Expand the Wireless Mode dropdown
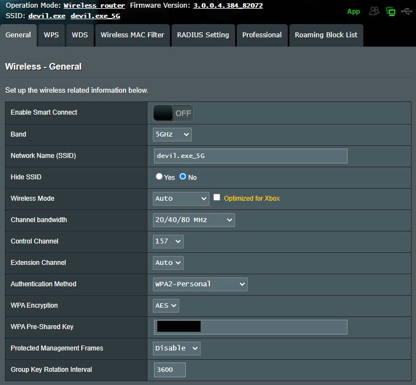Image resolution: width=416 pixels, height=385 pixels. pos(181,199)
